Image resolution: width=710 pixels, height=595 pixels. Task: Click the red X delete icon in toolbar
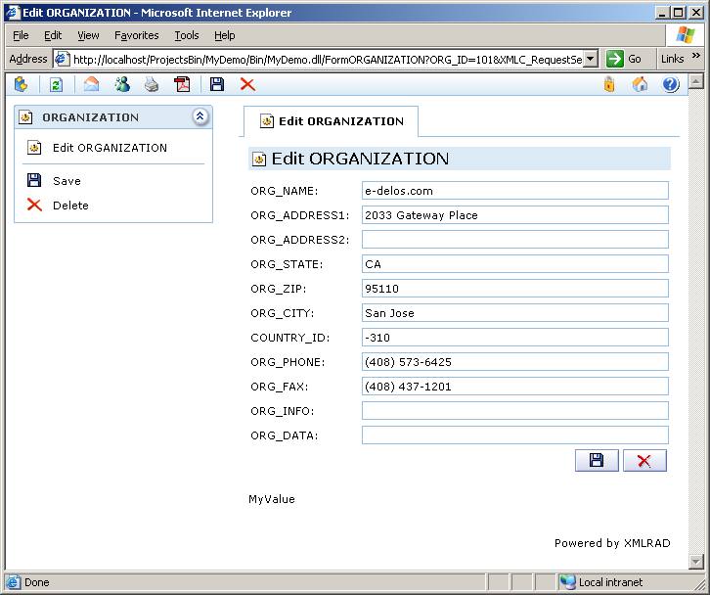pyautogui.click(x=247, y=85)
